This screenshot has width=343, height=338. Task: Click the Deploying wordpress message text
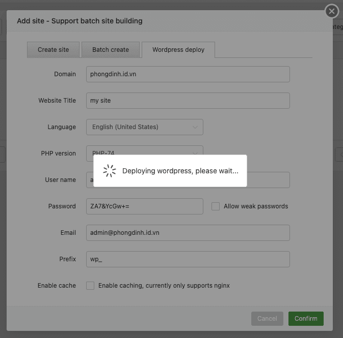pyautogui.click(x=180, y=171)
